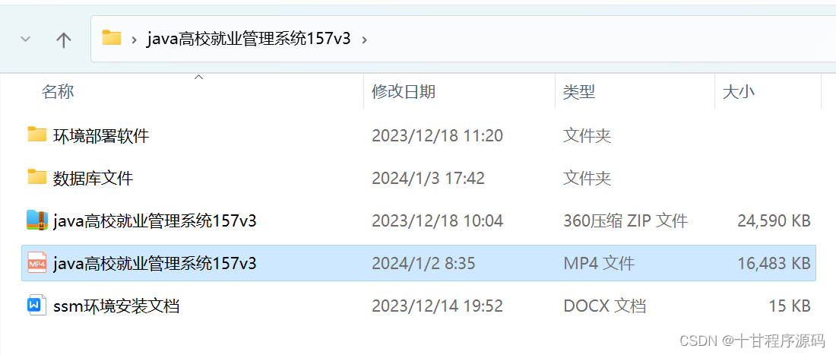Click the 360压缩 ZIP archive icon
Viewport: 836px width, 355px height.
(37, 220)
